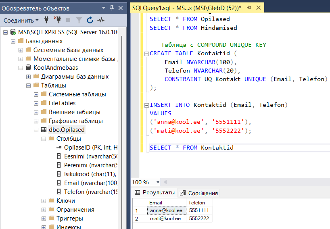Viewport: 330px width, 229px height.
Task: Select the 5552222 result cell
Action: pos(199,219)
